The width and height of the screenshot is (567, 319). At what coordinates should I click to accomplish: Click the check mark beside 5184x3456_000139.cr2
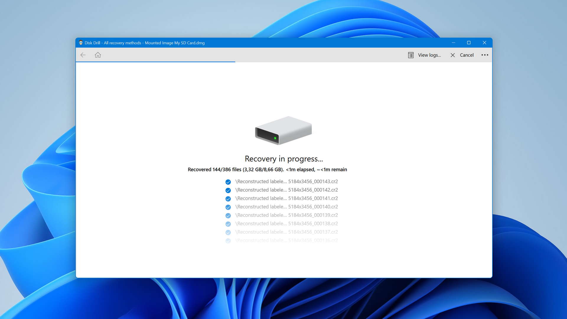tap(228, 216)
